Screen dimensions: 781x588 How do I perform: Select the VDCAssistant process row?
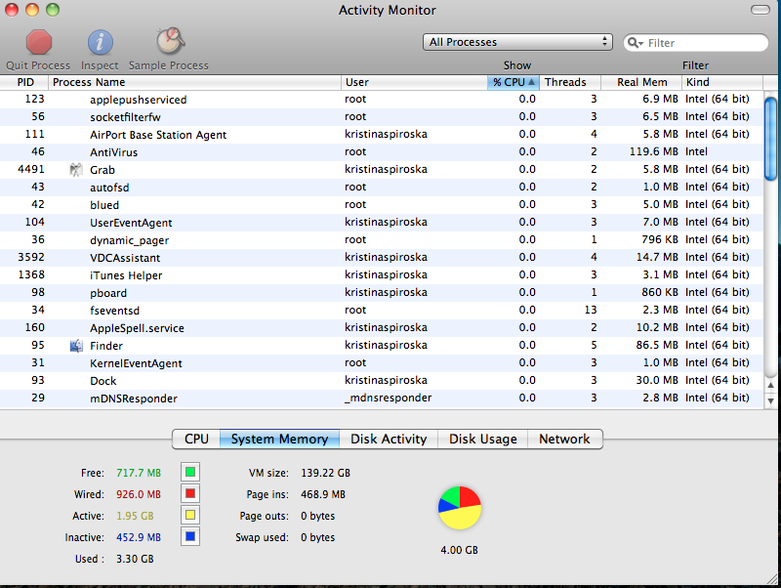(382, 258)
